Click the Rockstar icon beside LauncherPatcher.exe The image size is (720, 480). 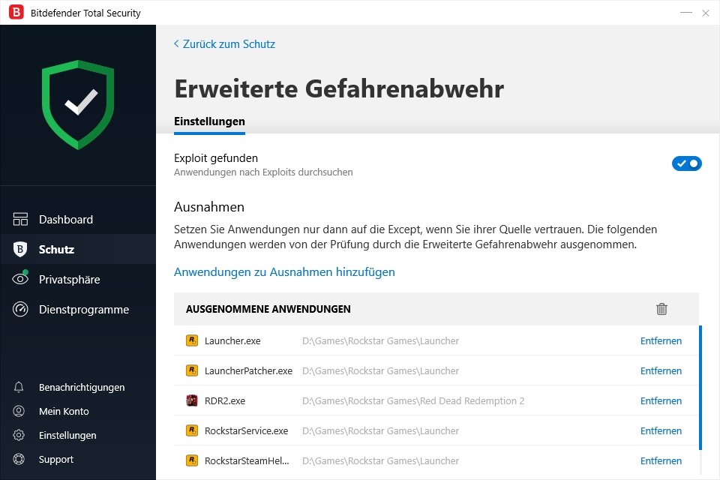point(191,370)
